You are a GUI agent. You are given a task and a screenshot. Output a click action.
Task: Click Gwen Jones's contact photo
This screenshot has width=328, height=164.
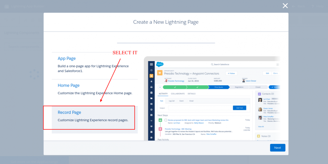(260, 109)
